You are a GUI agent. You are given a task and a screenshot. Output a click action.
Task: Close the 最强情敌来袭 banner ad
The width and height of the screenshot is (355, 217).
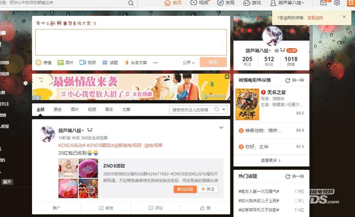tap(227, 77)
